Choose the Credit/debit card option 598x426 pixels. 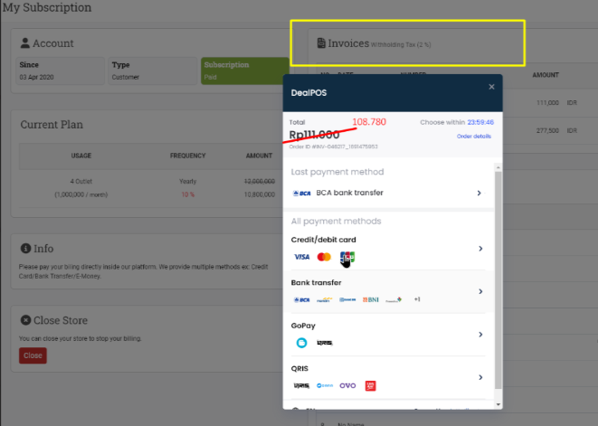[x=388, y=249]
